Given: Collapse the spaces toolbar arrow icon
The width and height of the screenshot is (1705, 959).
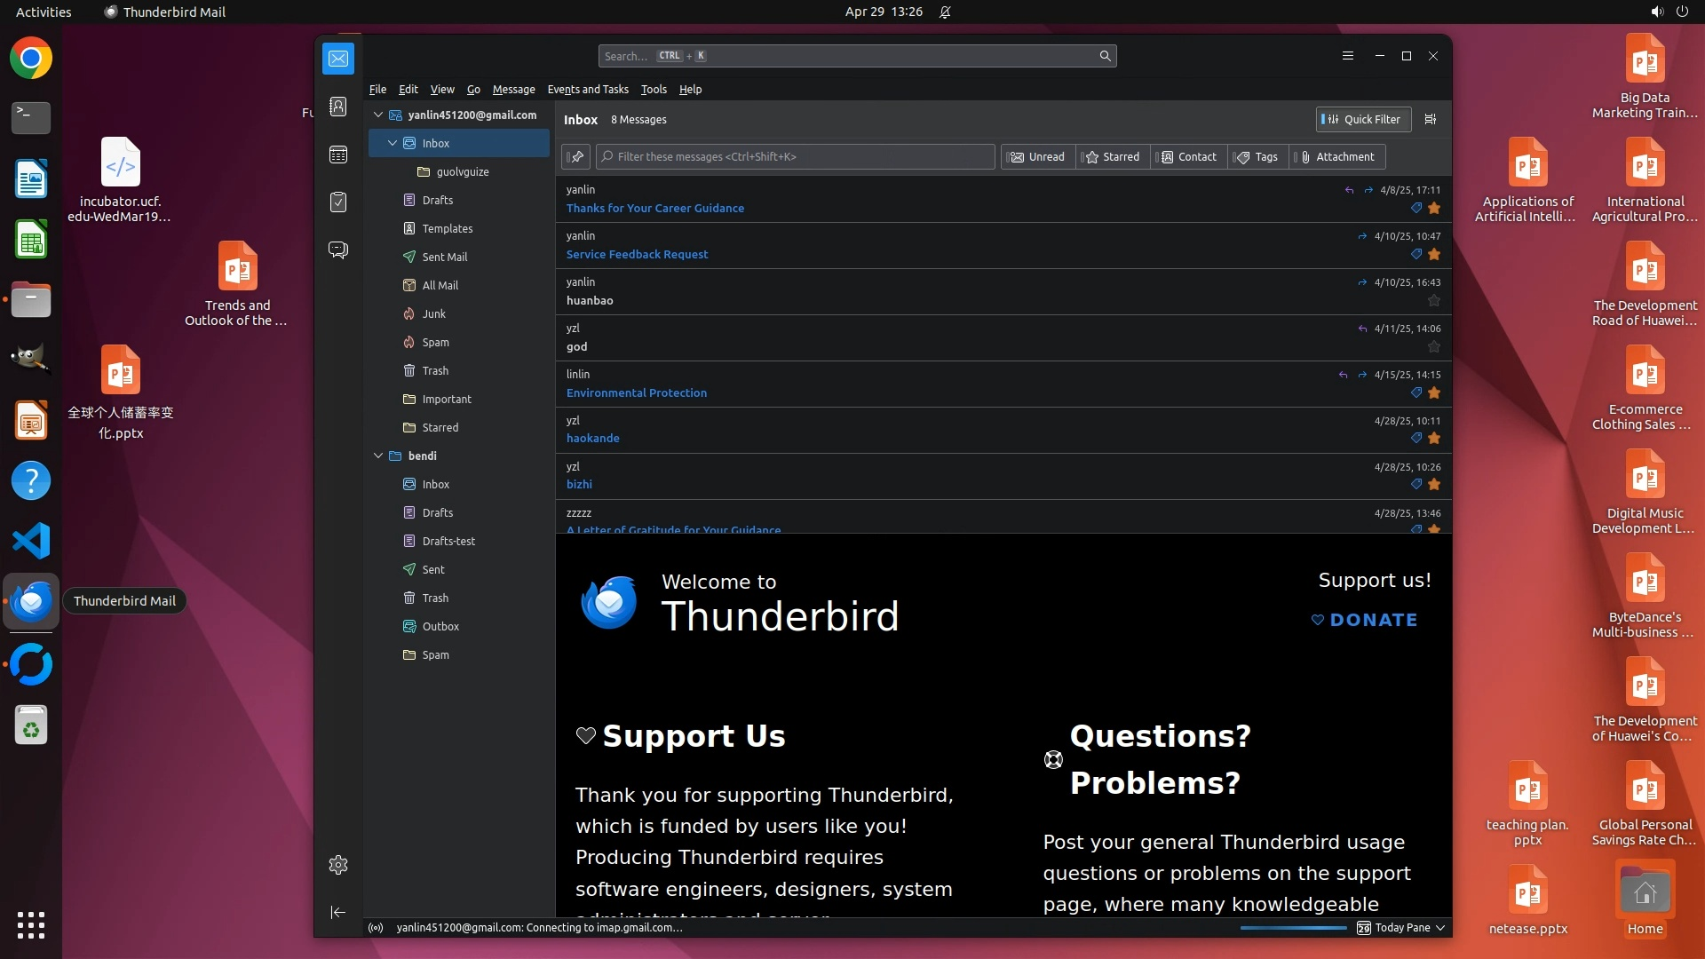Looking at the screenshot, I should (338, 912).
